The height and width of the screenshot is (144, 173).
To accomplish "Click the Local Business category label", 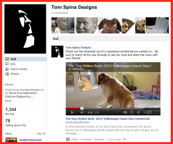I will pos(60,13).
